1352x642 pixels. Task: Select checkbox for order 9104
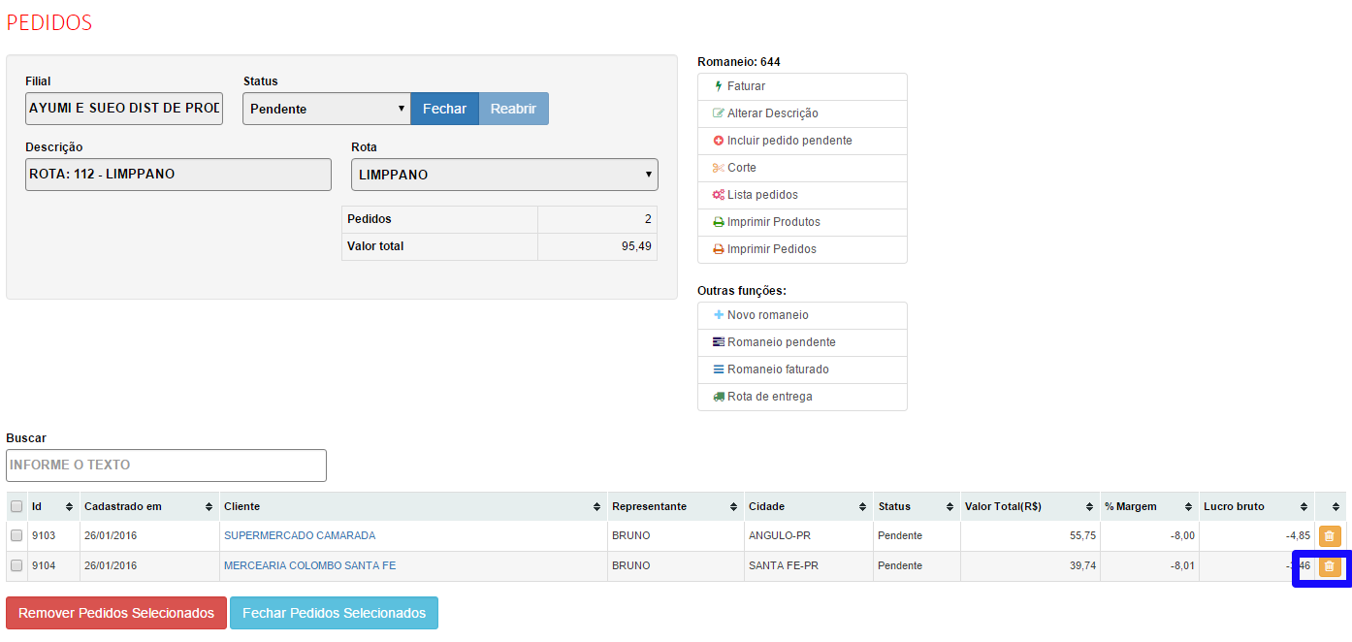tap(16, 565)
